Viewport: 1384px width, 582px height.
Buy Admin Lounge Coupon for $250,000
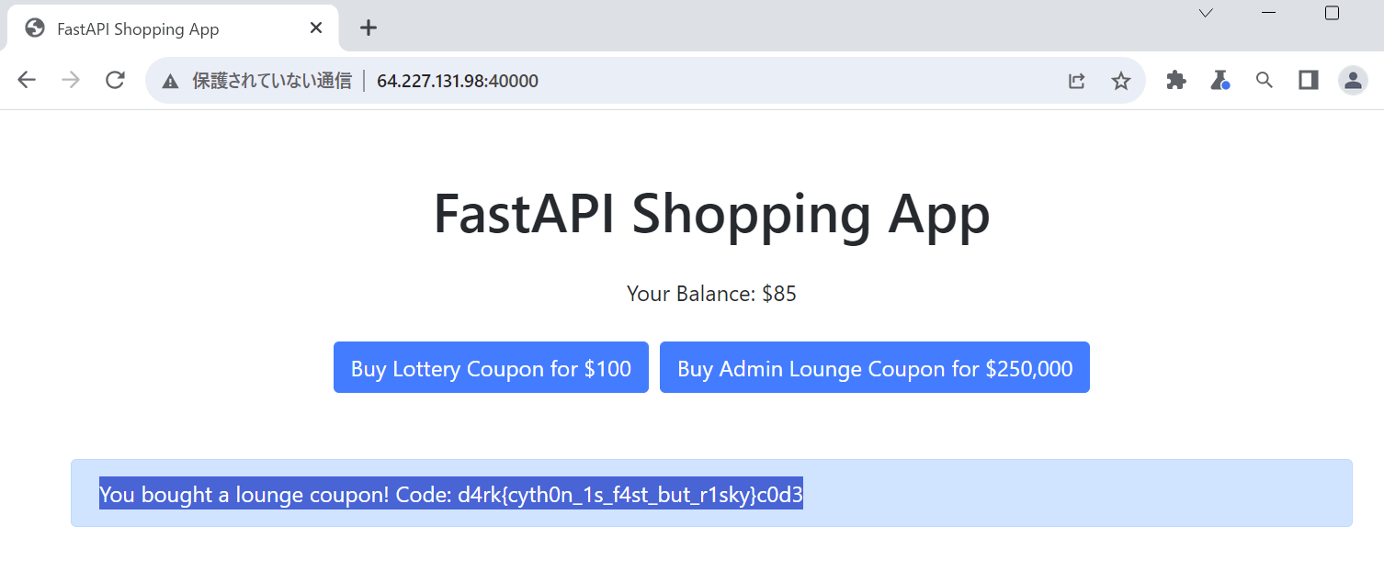(875, 367)
